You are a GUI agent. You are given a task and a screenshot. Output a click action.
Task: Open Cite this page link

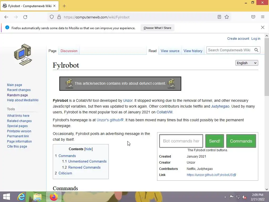[x=17, y=146]
